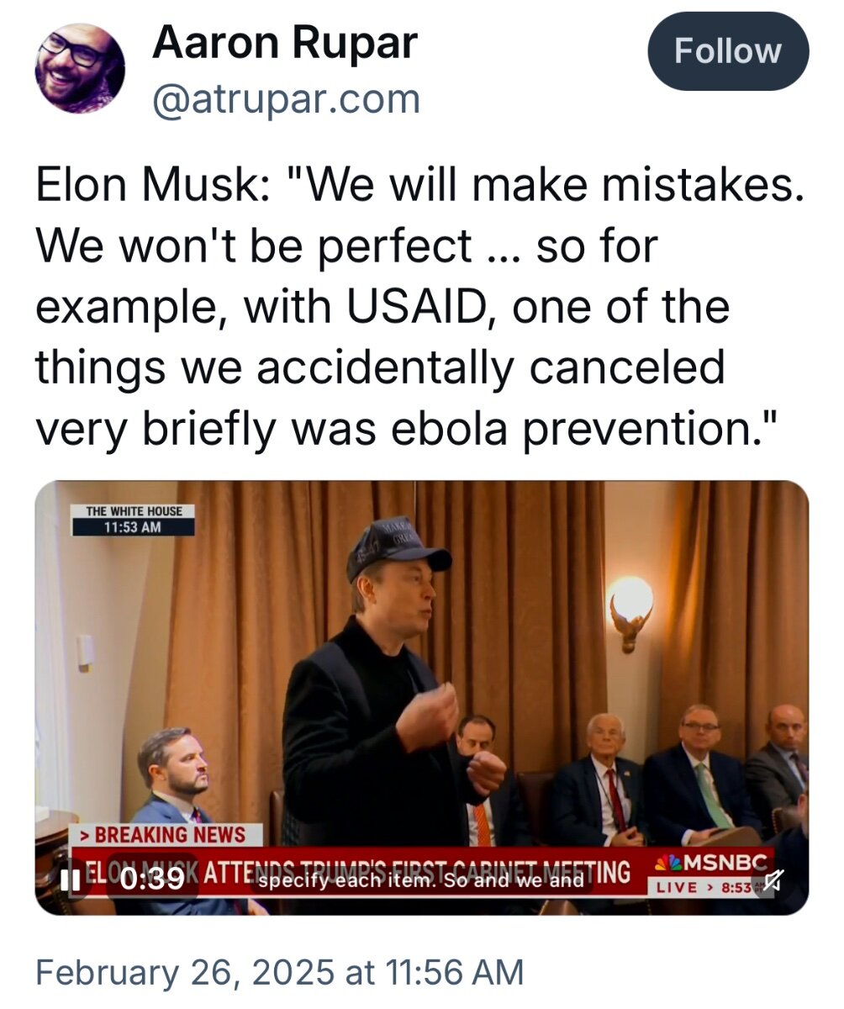The width and height of the screenshot is (844, 1009).
Task: Open the Aaron Rupar display name link
Action: [285, 43]
